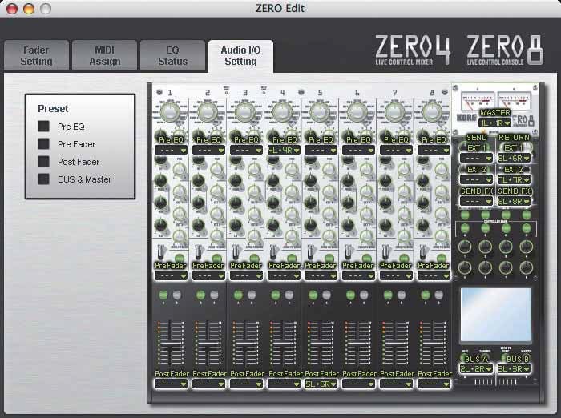This screenshot has width=561, height=418.
Task: Open the SEND EXT 2 dropdown
Action: [476, 179]
